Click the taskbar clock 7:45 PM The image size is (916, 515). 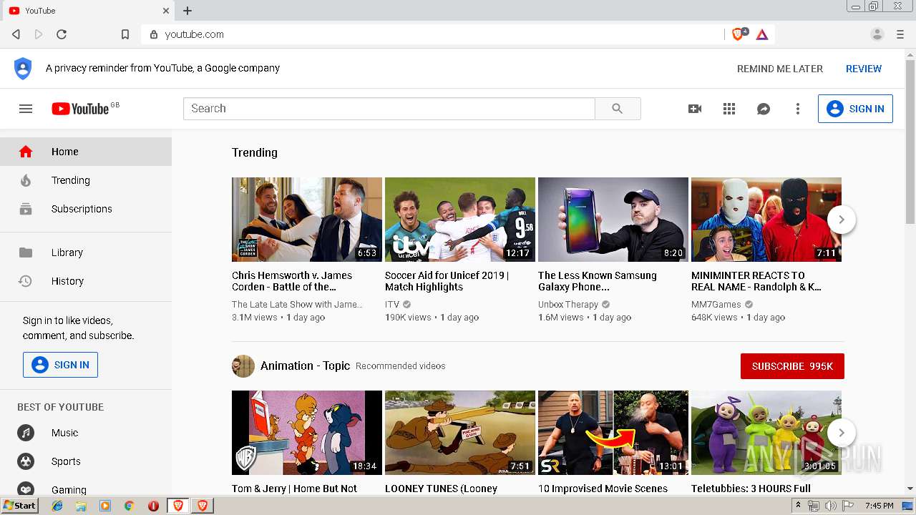(x=879, y=506)
